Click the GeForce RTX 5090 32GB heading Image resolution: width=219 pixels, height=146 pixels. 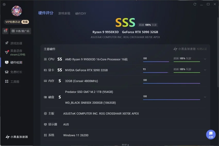pos(140,32)
